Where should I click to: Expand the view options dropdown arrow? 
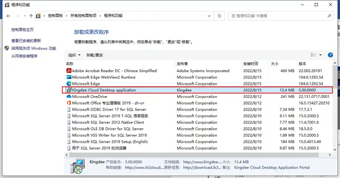pos(320,55)
